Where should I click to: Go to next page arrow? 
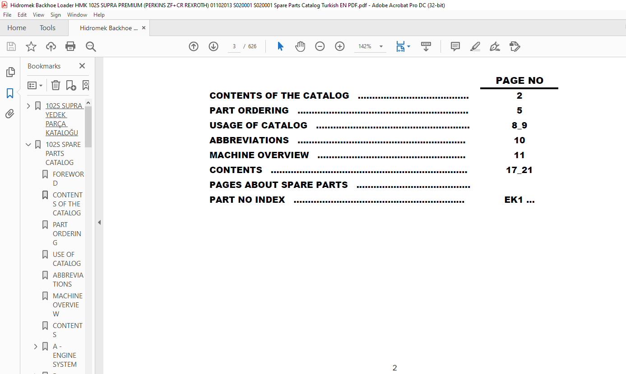[x=213, y=46]
